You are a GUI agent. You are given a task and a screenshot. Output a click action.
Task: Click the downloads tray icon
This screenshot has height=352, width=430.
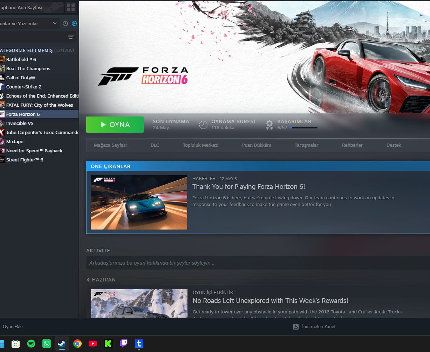(x=296, y=327)
